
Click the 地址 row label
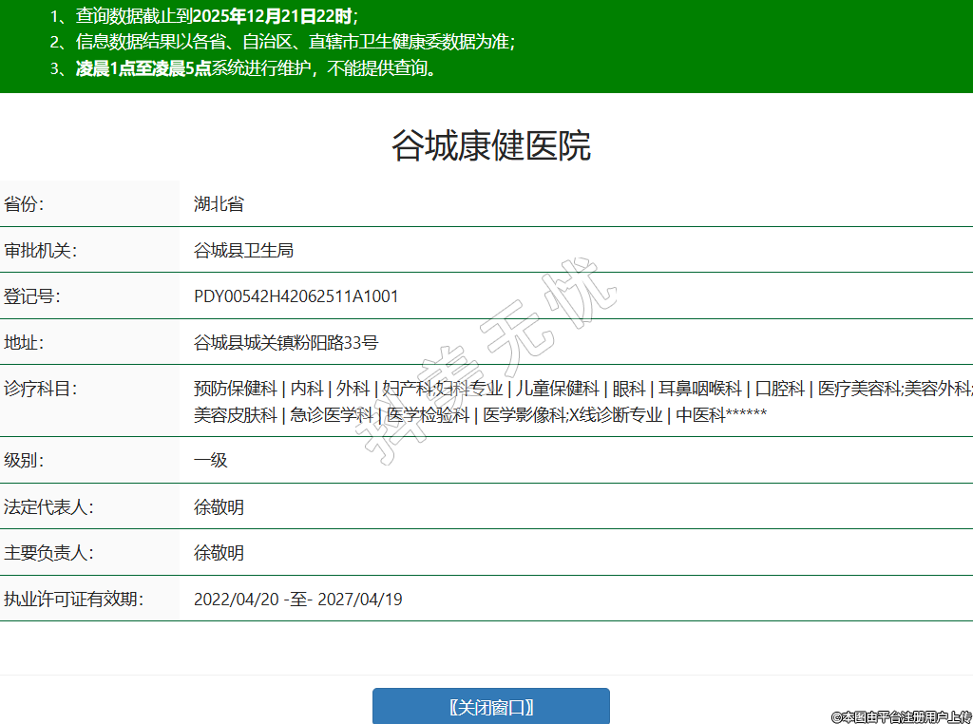point(24,343)
